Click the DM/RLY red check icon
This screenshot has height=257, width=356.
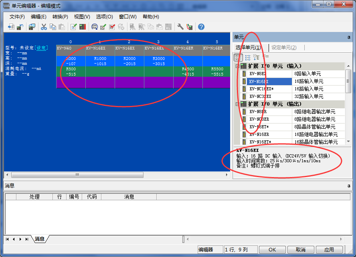coord(112,27)
